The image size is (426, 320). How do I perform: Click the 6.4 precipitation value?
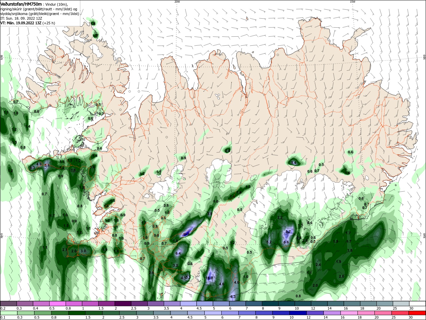pos(178,253)
